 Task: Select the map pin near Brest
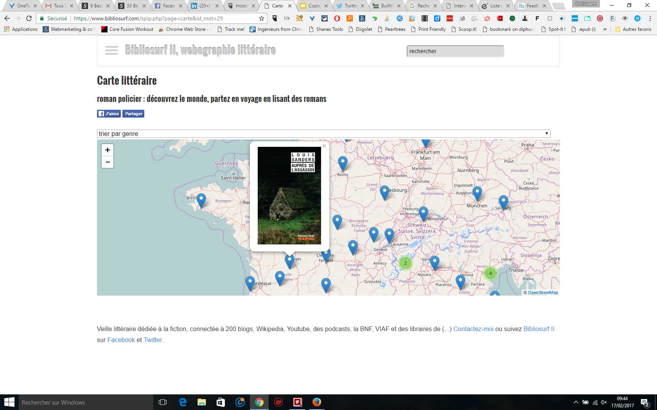point(201,200)
